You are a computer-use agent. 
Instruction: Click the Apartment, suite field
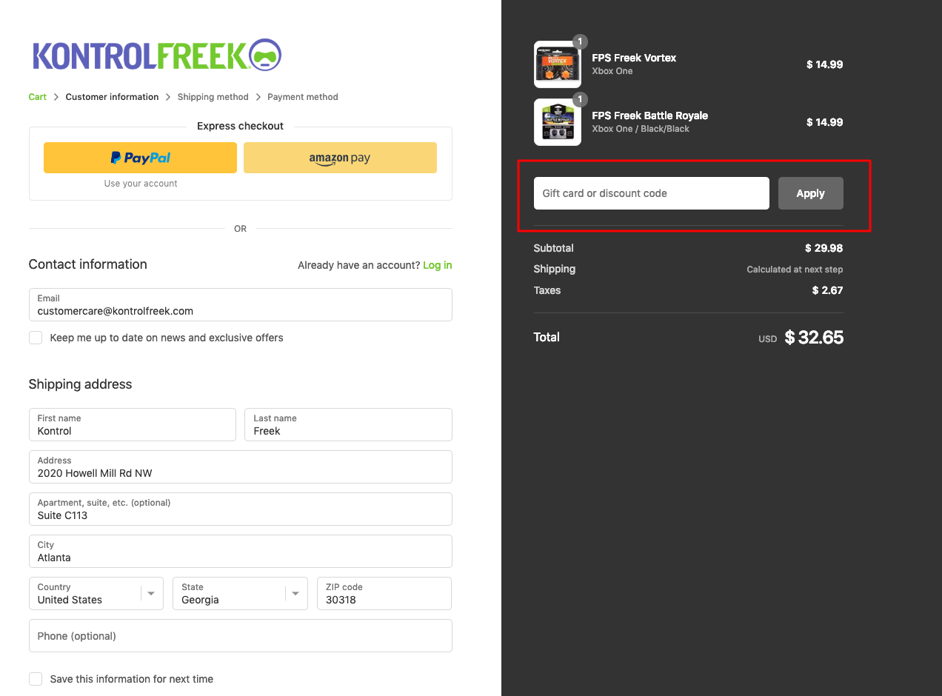[240, 509]
